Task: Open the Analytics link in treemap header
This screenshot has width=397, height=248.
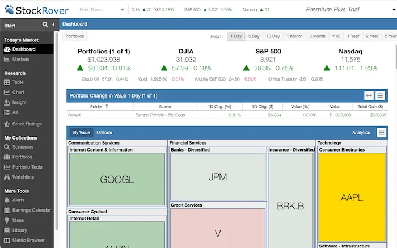Action: (x=361, y=132)
